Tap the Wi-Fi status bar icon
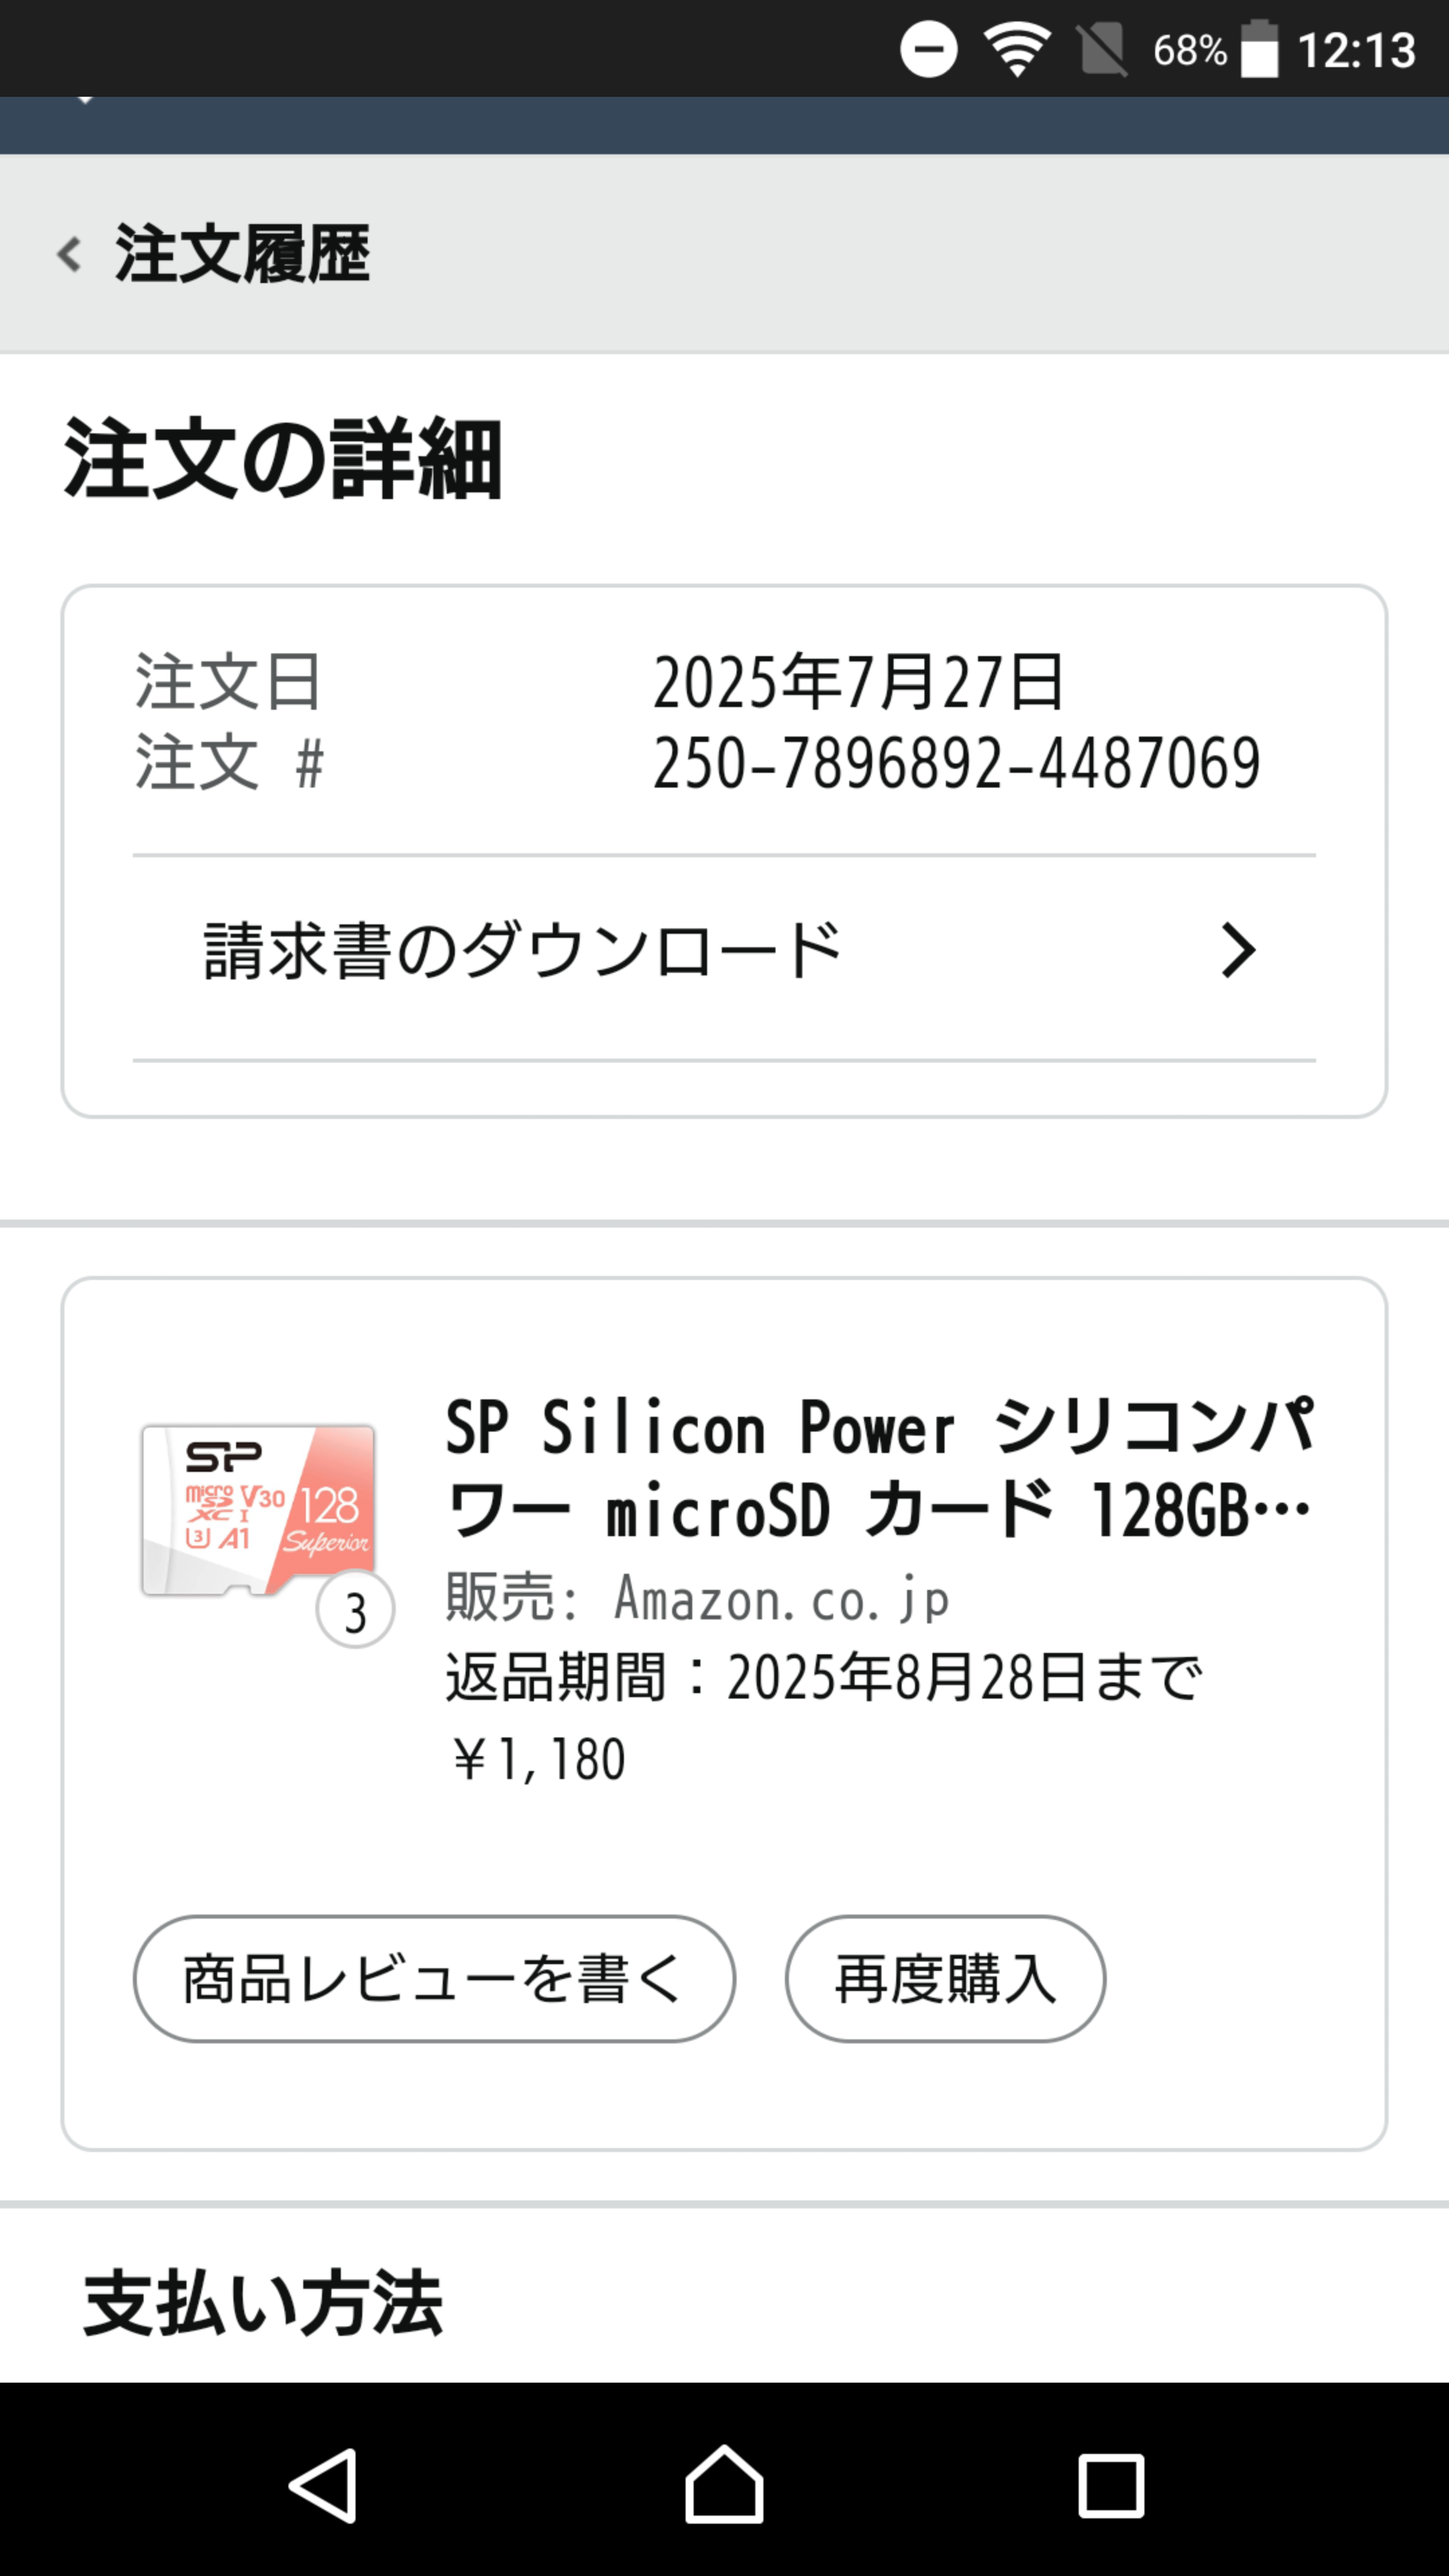The width and height of the screenshot is (1449, 2576). click(x=1016, y=49)
